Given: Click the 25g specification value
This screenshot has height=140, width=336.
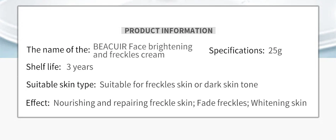Looking at the screenshot, I should 275,51.
